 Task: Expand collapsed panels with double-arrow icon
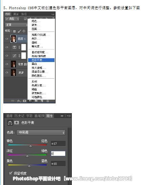tap(62, 116)
